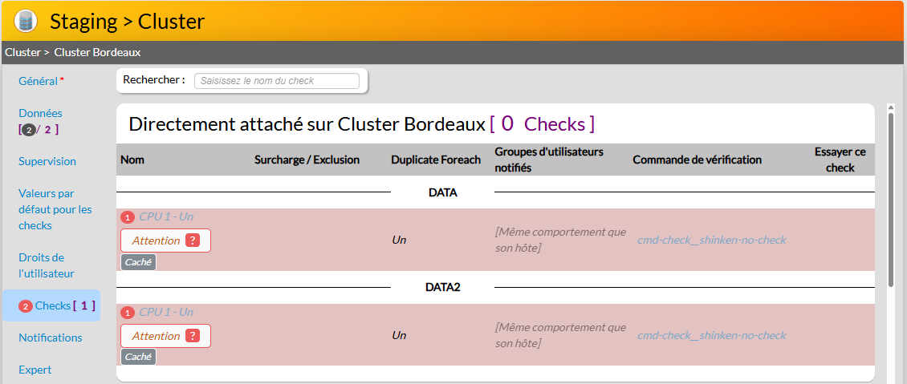
Task: Click the red question mark in DATA2 Attention box
Action: click(192, 336)
